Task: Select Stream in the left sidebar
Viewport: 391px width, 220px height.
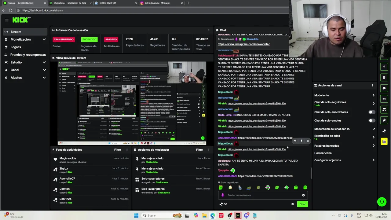Action: (25, 32)
